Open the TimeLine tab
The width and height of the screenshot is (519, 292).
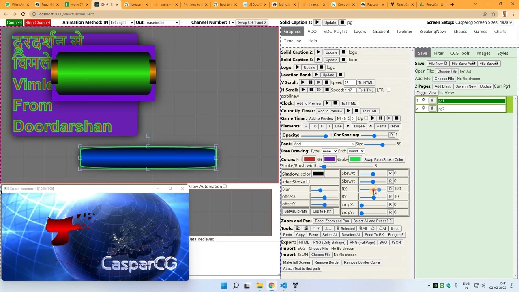292,41
